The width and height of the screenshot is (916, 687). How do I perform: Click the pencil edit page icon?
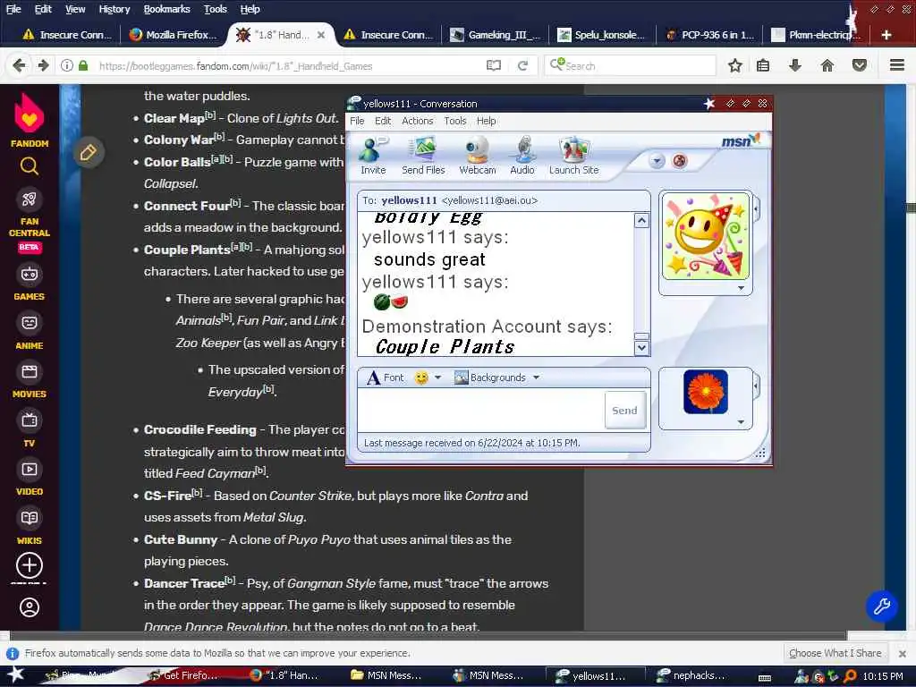[89, 152]
